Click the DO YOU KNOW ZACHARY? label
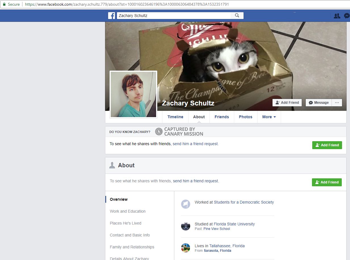The image size is (350, 260). point(130,132)
